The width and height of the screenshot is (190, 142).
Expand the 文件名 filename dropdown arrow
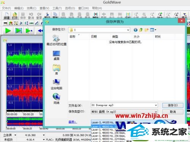156,105
